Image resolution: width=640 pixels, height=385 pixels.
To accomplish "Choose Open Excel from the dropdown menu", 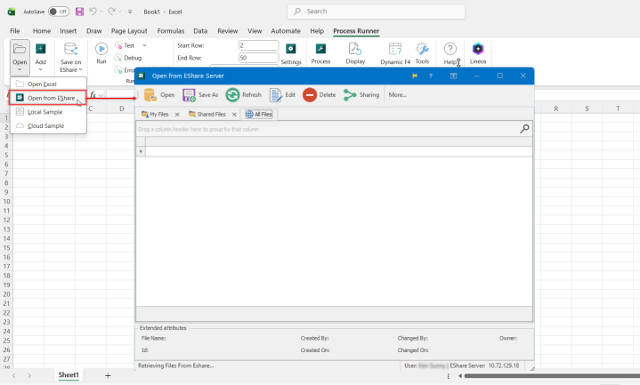I will click(49, 84).
